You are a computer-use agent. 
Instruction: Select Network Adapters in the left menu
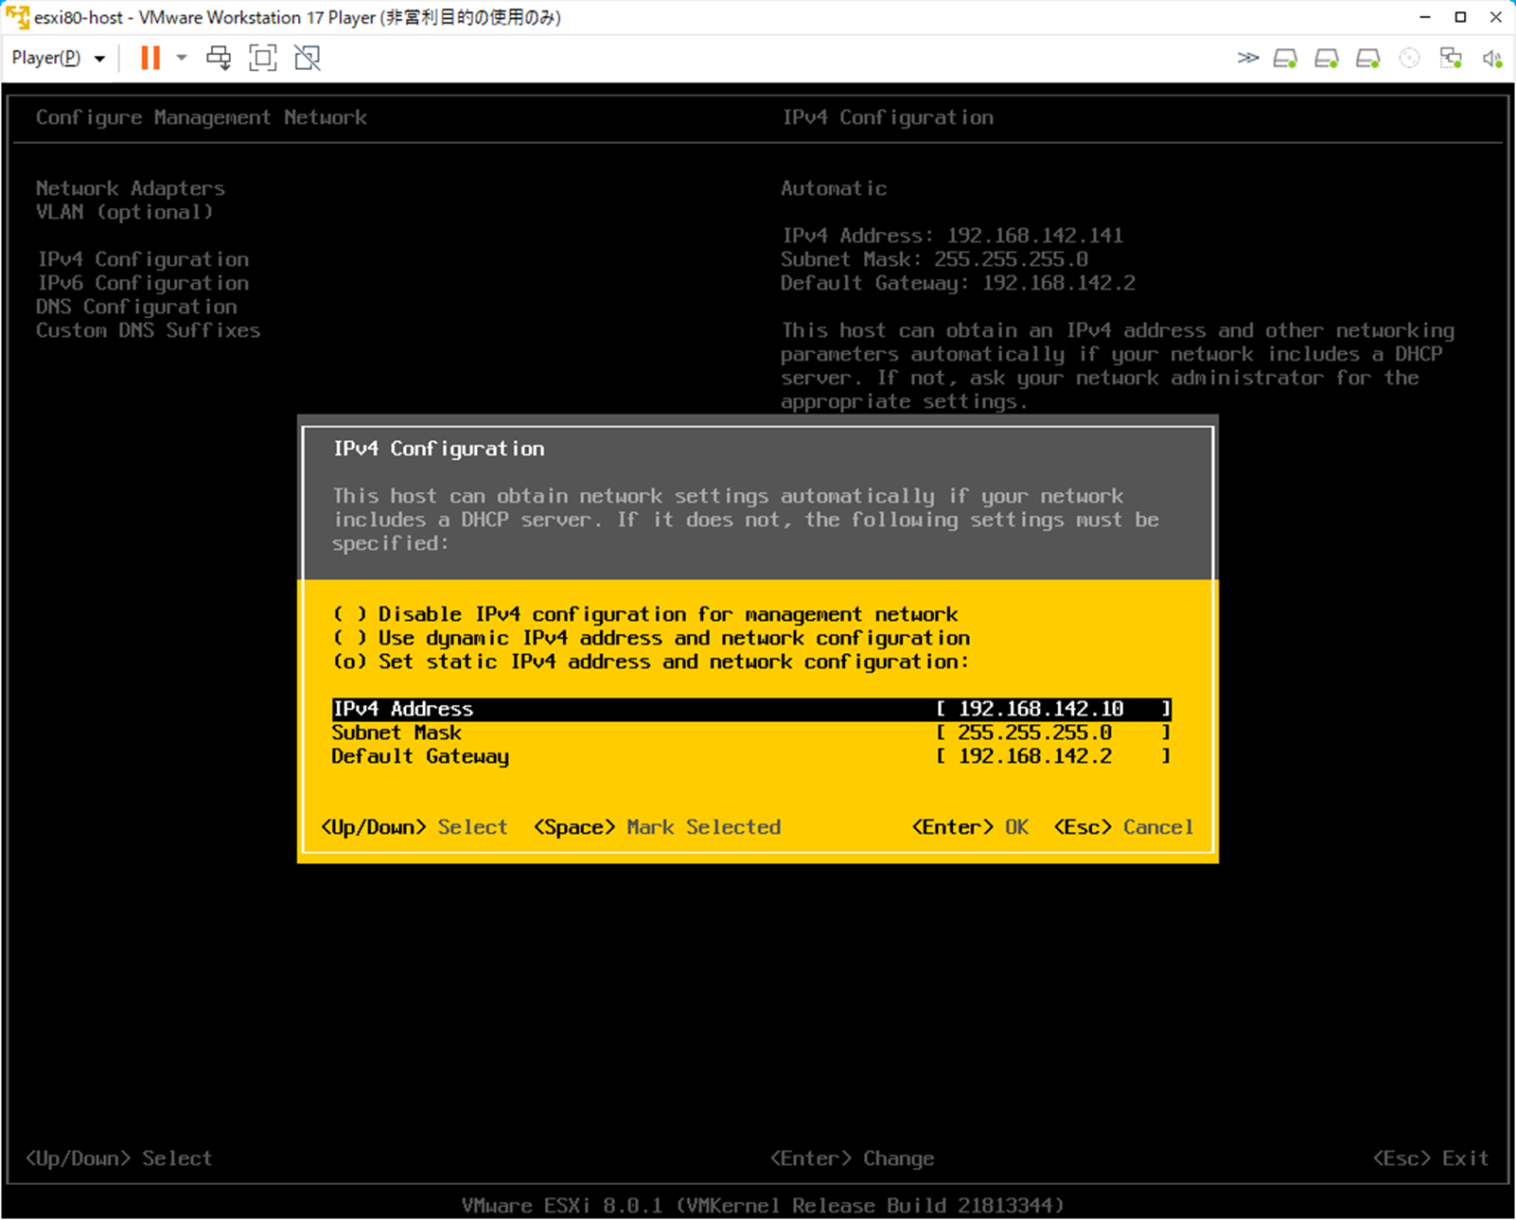131,188
